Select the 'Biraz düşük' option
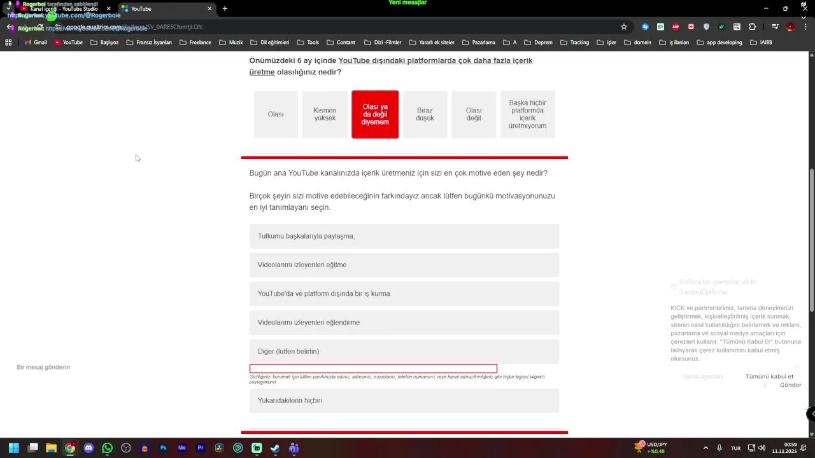 425,114
